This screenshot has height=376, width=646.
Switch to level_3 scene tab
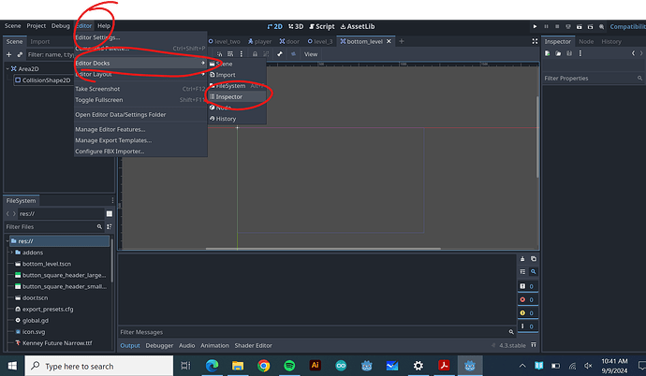[320, 41]
